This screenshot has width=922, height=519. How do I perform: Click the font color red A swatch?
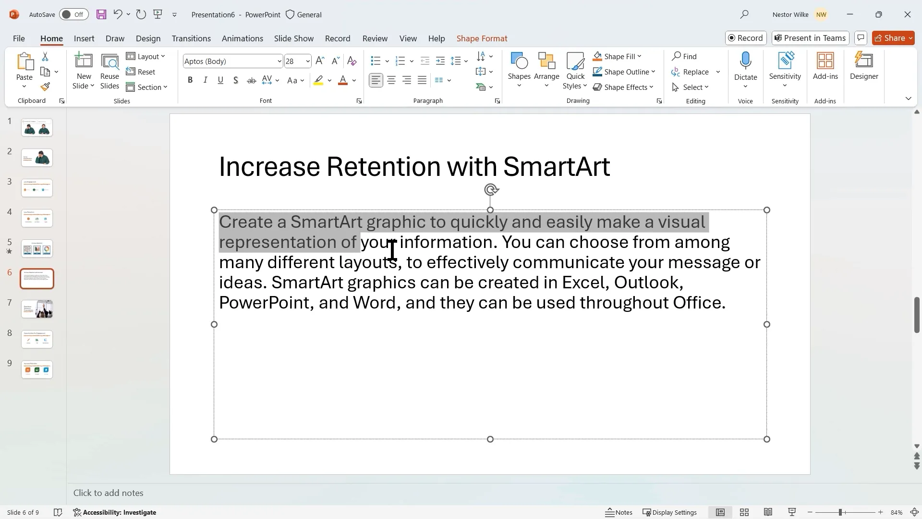coord(343,80)
